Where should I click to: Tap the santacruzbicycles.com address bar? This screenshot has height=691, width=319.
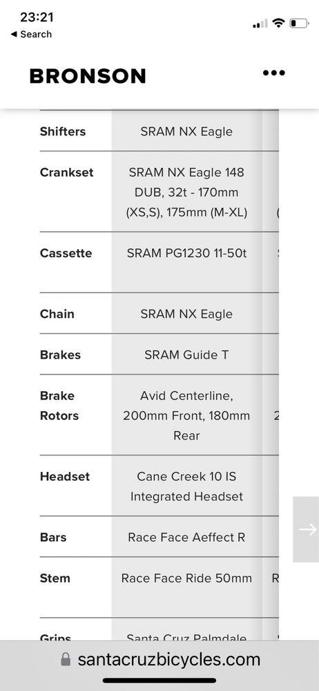click(159, 660)
